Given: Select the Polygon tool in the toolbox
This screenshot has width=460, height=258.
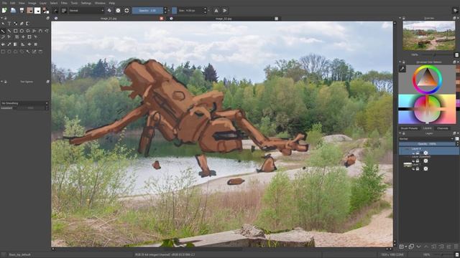Looking at the screenshot, I should (x=28, y=31).
